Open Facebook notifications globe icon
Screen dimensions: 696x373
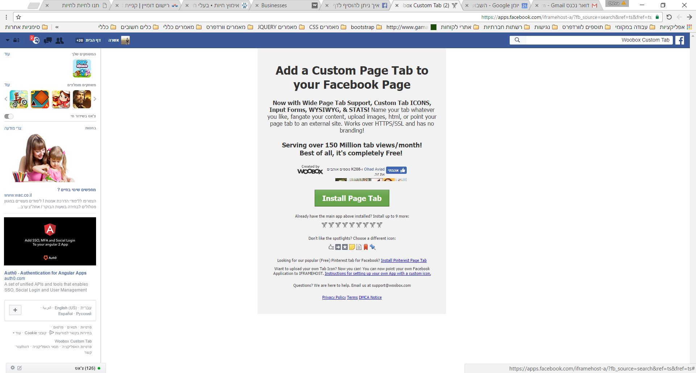coord(36,40)
